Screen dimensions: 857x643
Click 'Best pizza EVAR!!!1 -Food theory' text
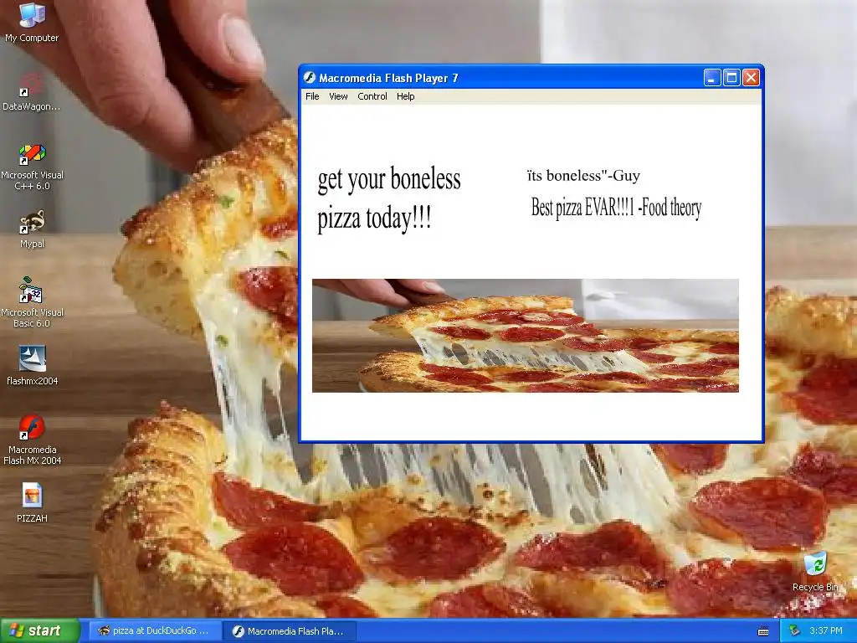pyautogui.click(x=617, y=208)
